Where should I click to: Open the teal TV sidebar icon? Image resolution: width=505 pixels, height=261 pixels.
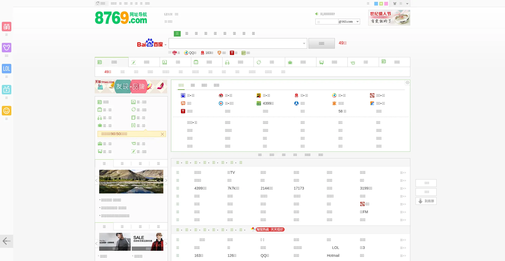(x=7, y=90)
